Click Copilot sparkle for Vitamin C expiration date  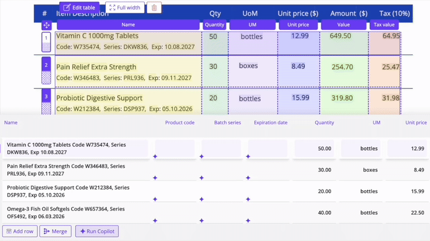coord(248,156)
